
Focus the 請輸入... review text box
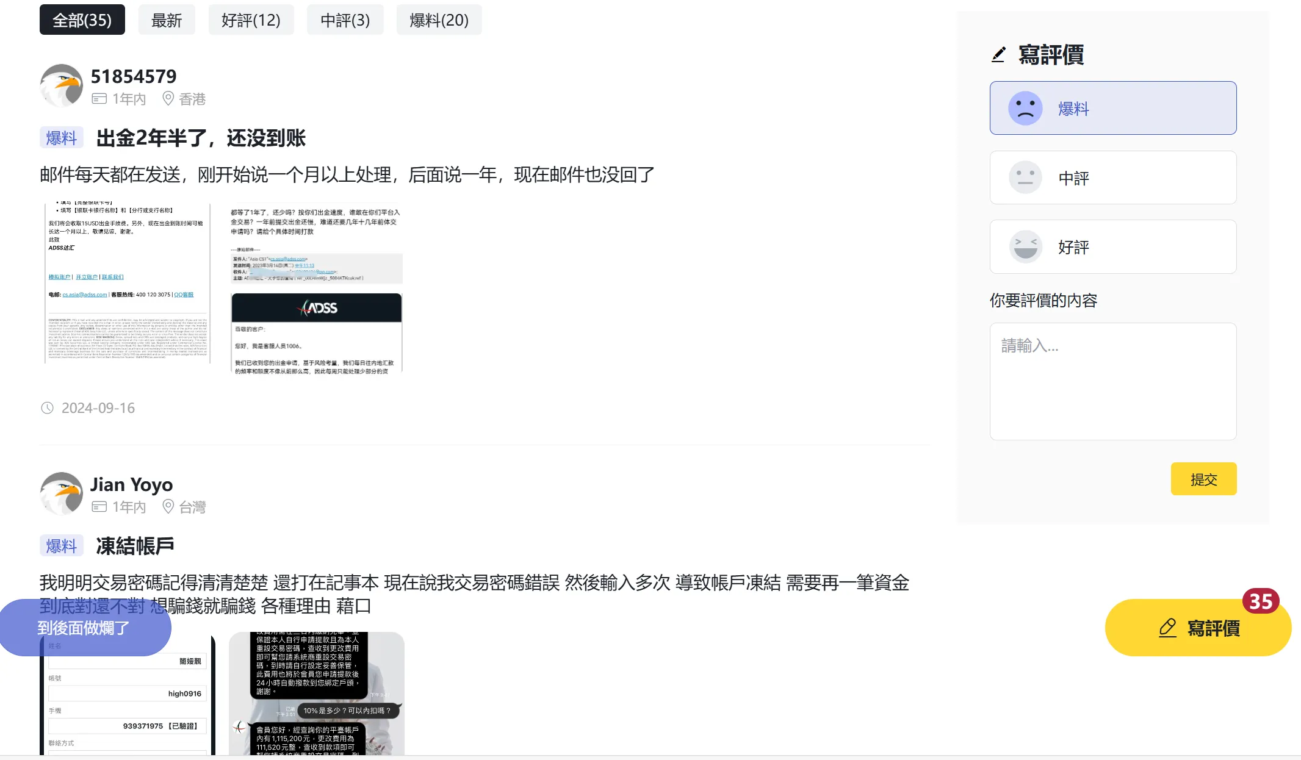click(1113, 381)
